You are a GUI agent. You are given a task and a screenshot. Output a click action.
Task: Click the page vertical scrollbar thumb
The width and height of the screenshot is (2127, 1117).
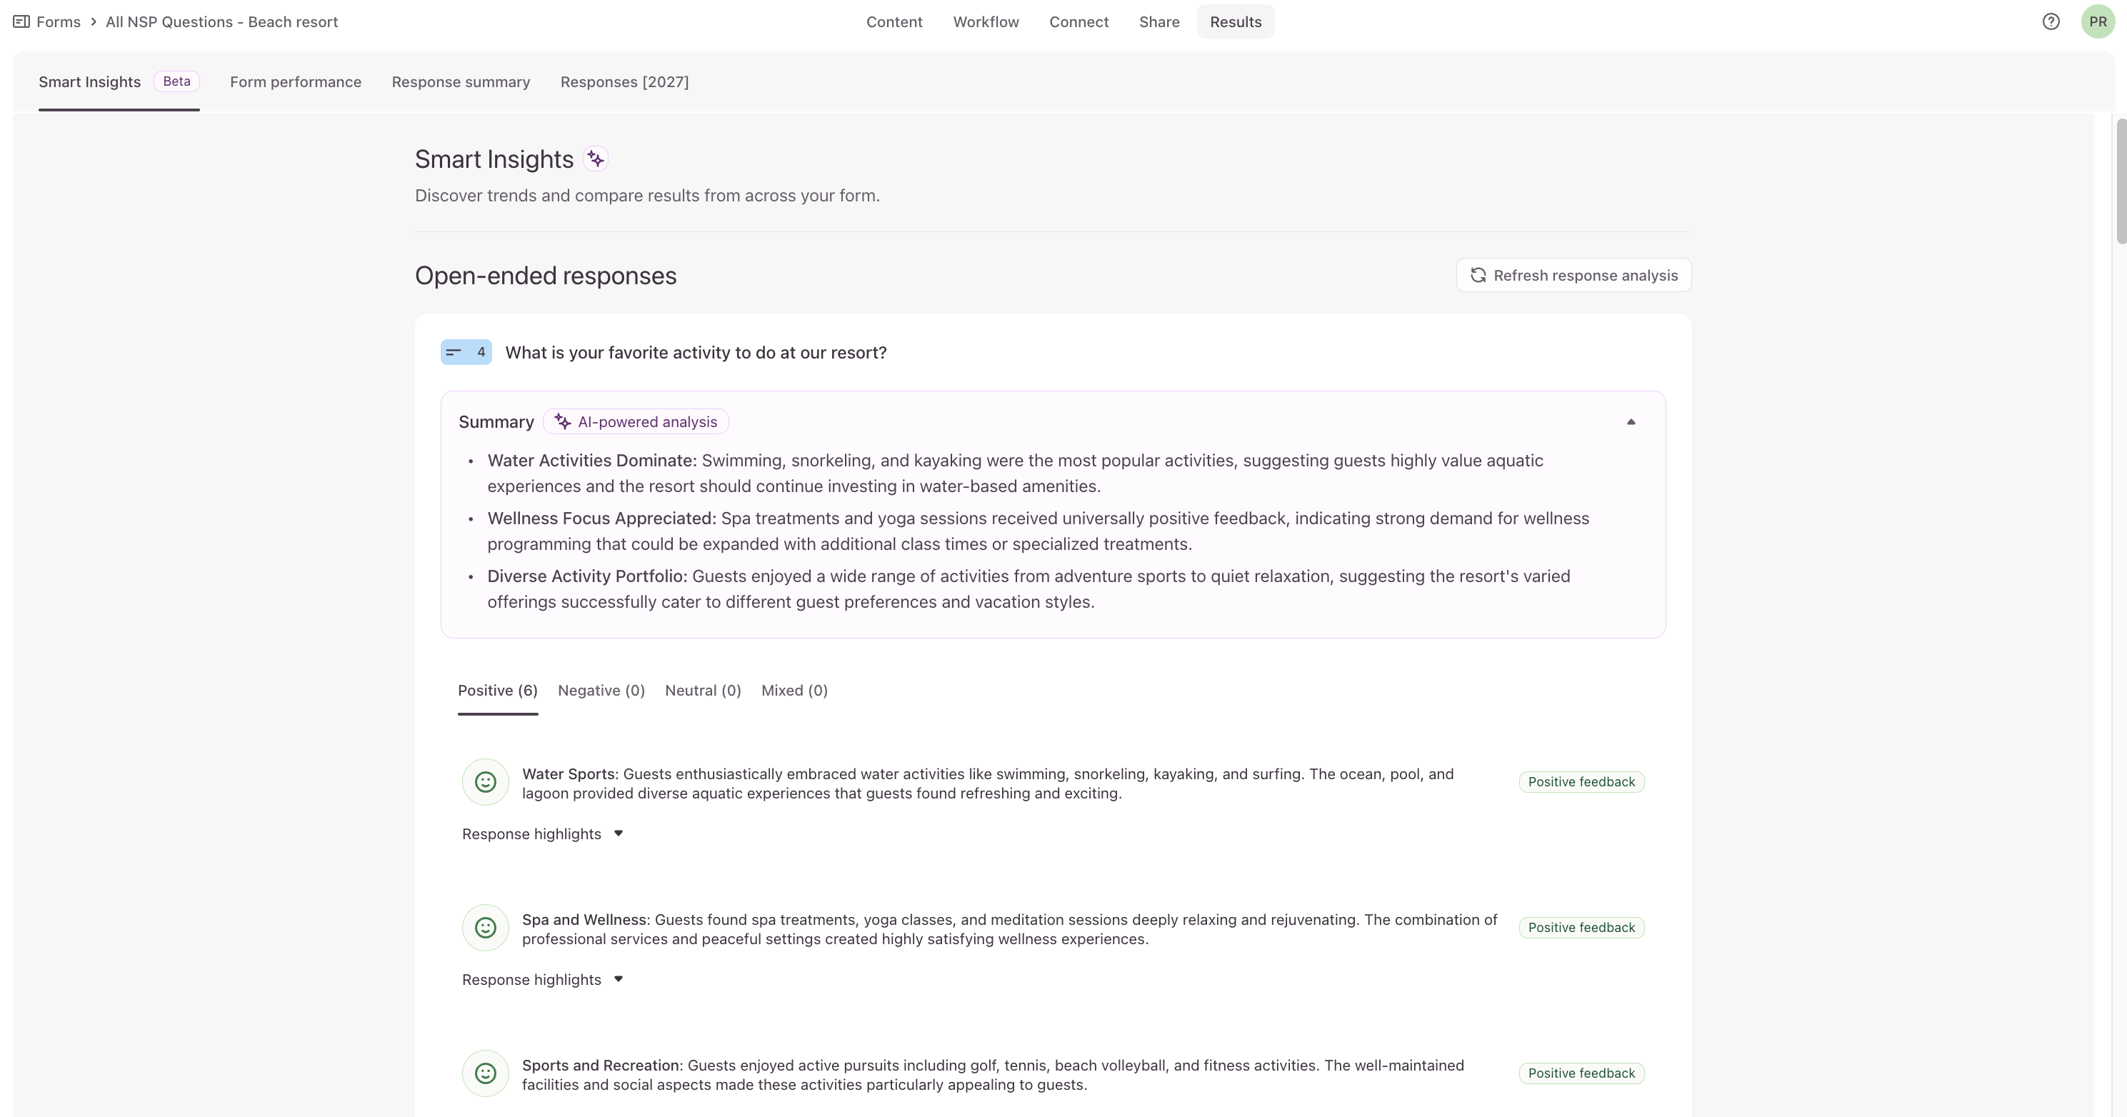2121,181
